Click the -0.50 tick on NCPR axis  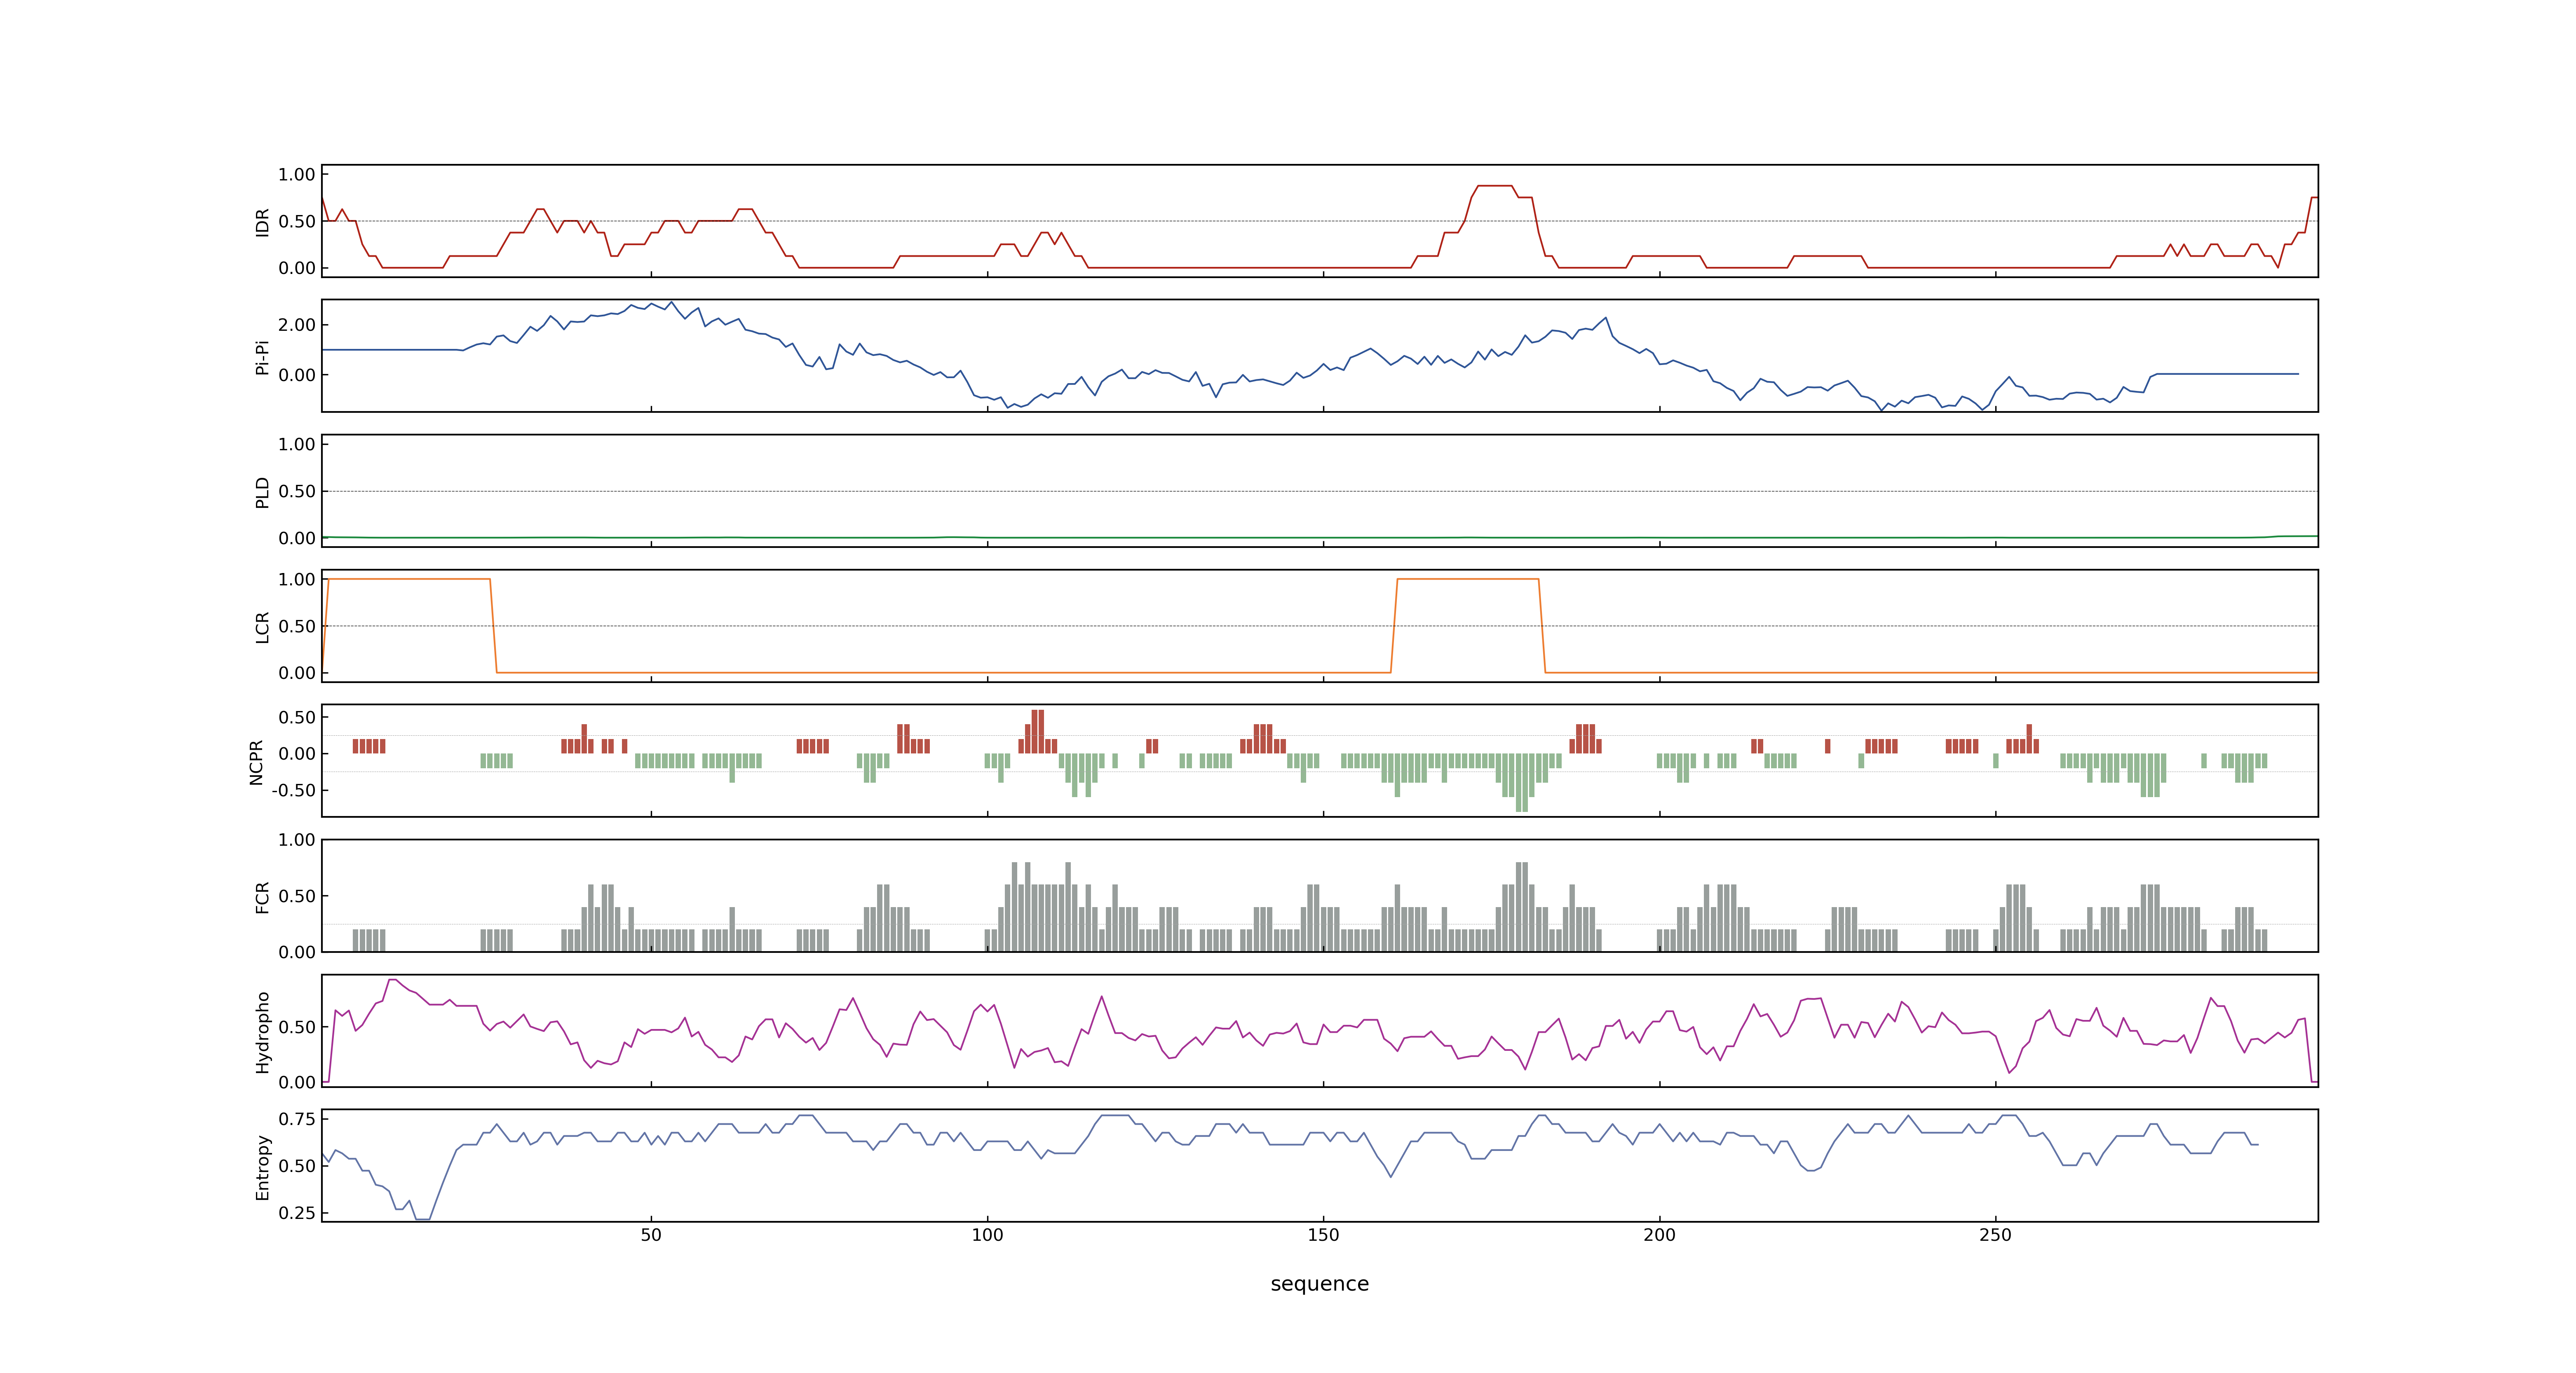coord(293,791)
